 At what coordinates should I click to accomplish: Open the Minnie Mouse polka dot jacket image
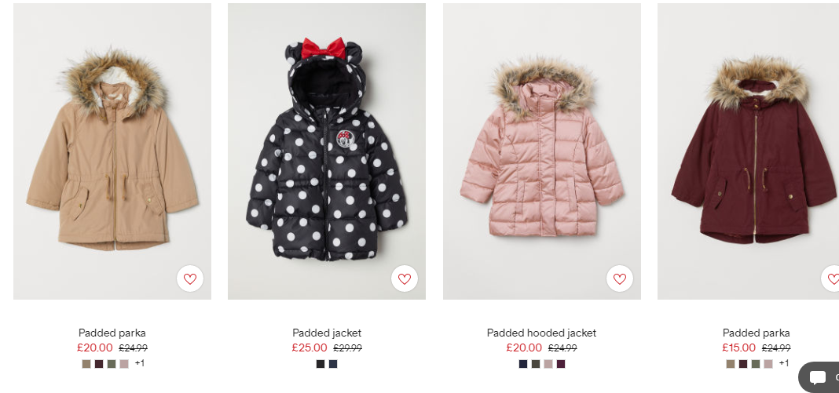click(x=327, y=151)
